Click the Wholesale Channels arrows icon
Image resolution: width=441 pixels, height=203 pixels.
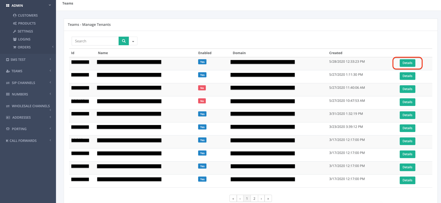click(8, 106)
